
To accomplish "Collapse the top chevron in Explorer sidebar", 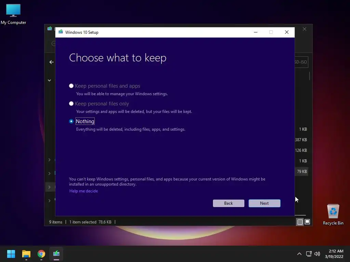I will click(x=49, y=81).
